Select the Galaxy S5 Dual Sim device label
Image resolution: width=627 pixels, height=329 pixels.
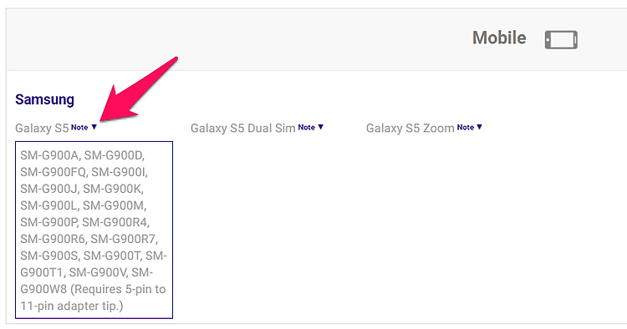tap(242, 128)
